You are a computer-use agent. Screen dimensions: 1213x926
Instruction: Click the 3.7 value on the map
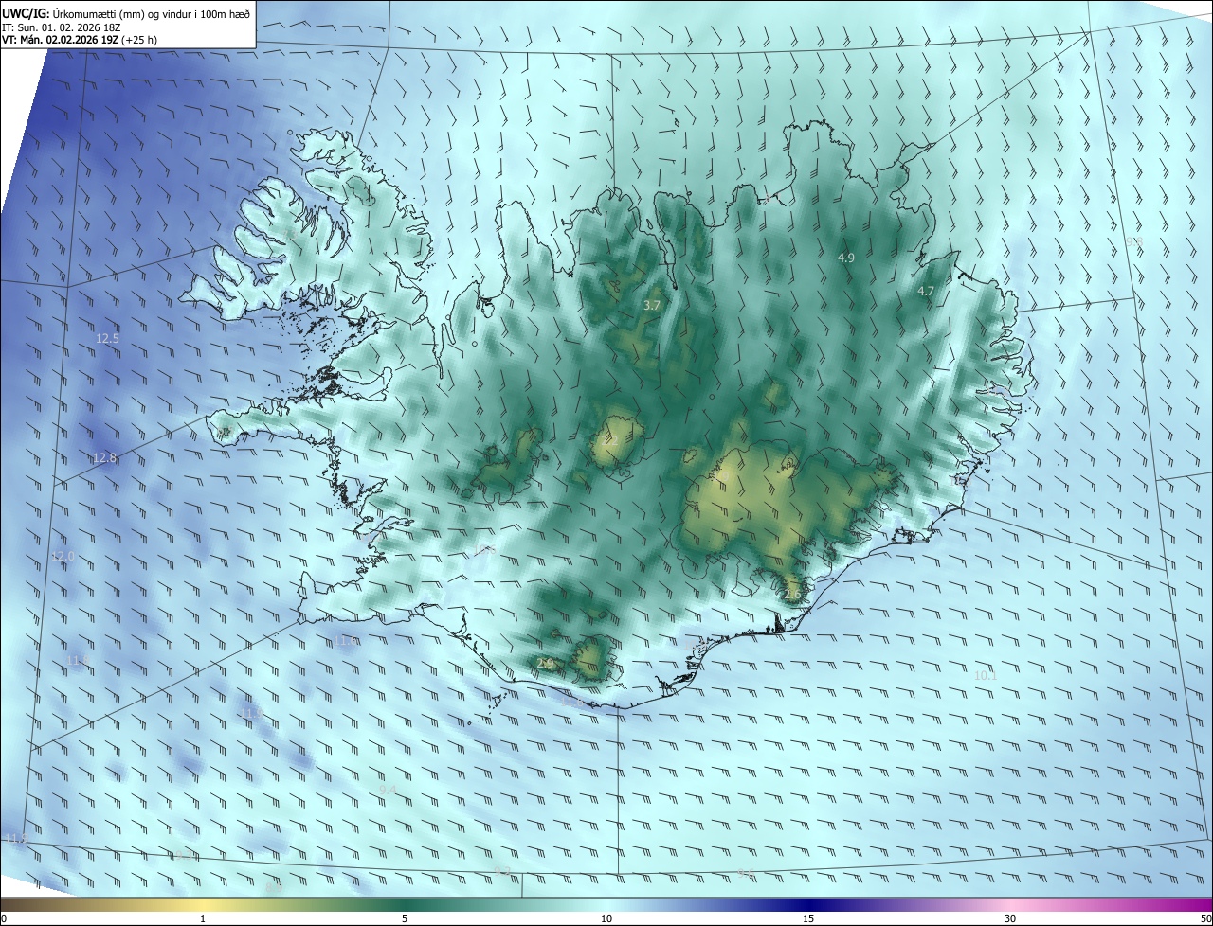(651, 305)
